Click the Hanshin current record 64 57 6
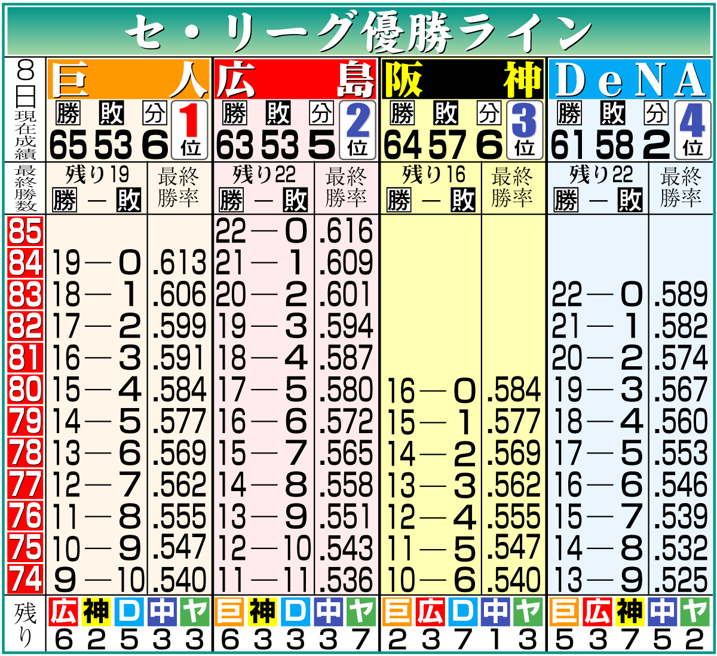The width and height of the screenshot is (717, 656). (x=443, y=145)
